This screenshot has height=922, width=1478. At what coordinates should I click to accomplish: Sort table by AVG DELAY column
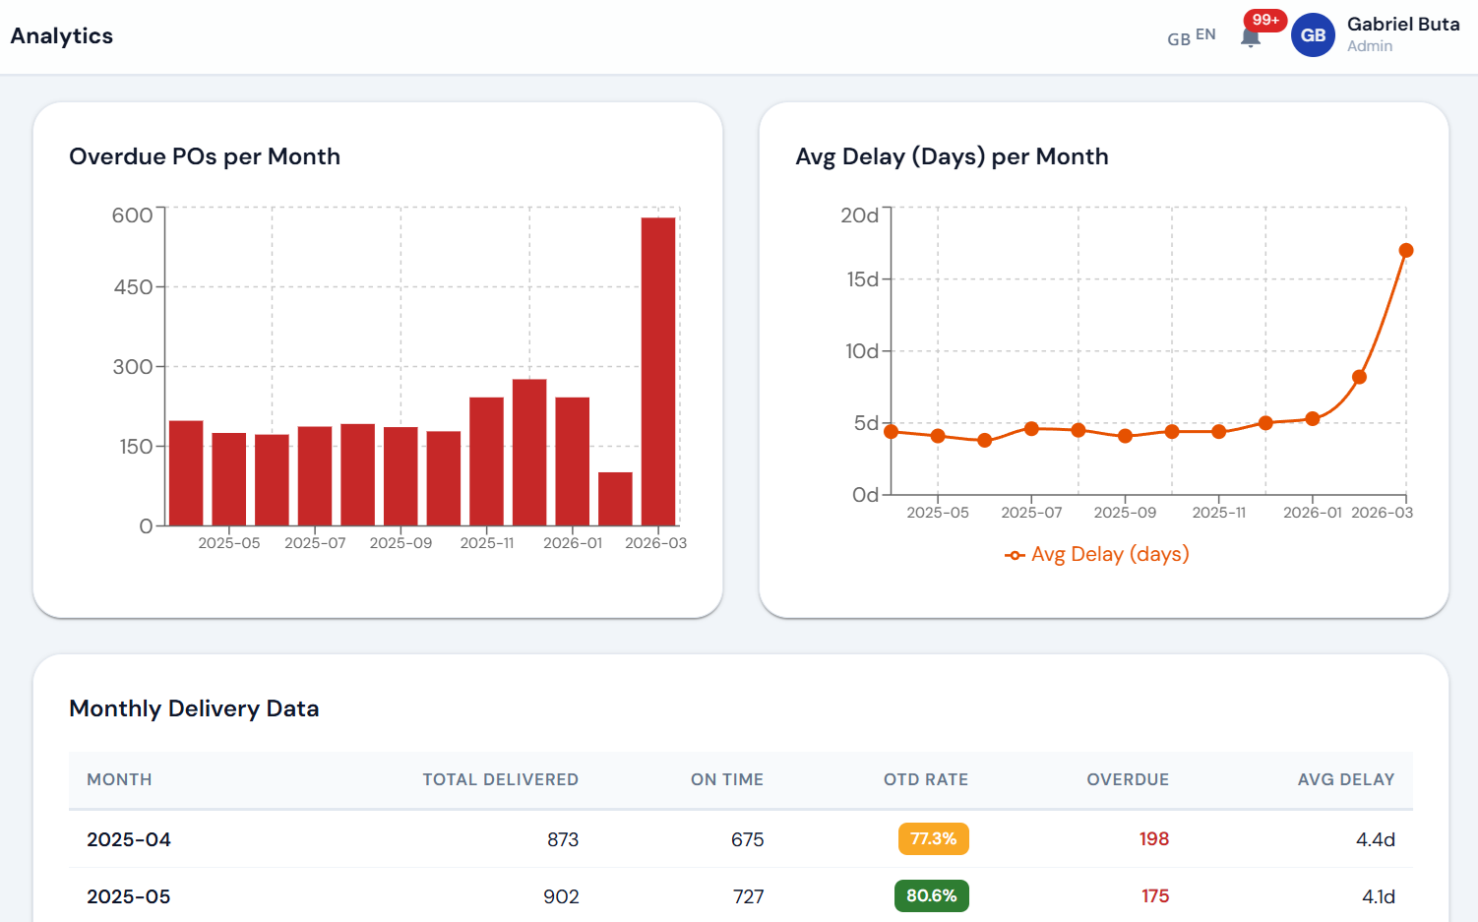tap(1346, 779)
